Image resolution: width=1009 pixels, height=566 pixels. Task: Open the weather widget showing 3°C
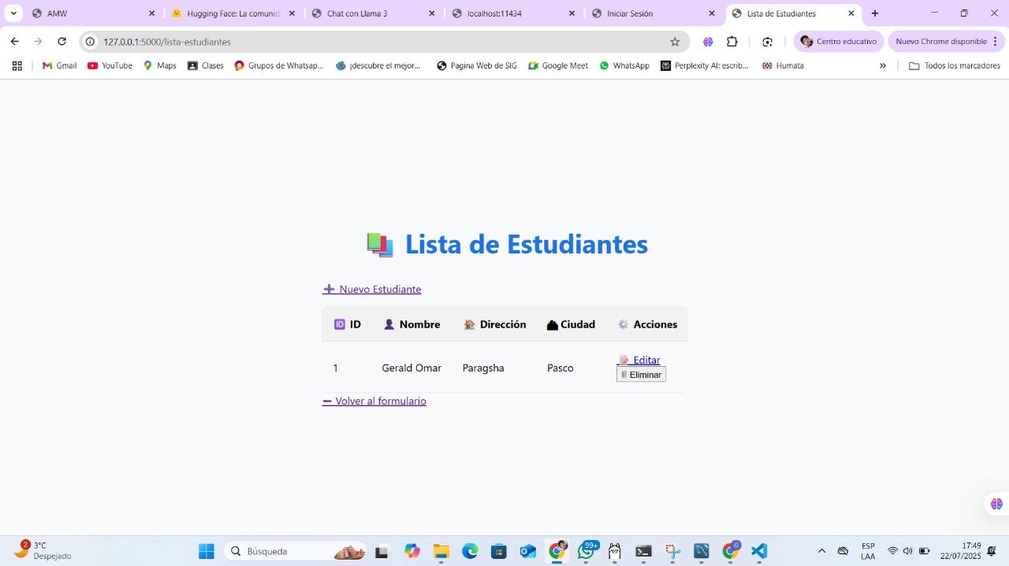coord(43,550)
